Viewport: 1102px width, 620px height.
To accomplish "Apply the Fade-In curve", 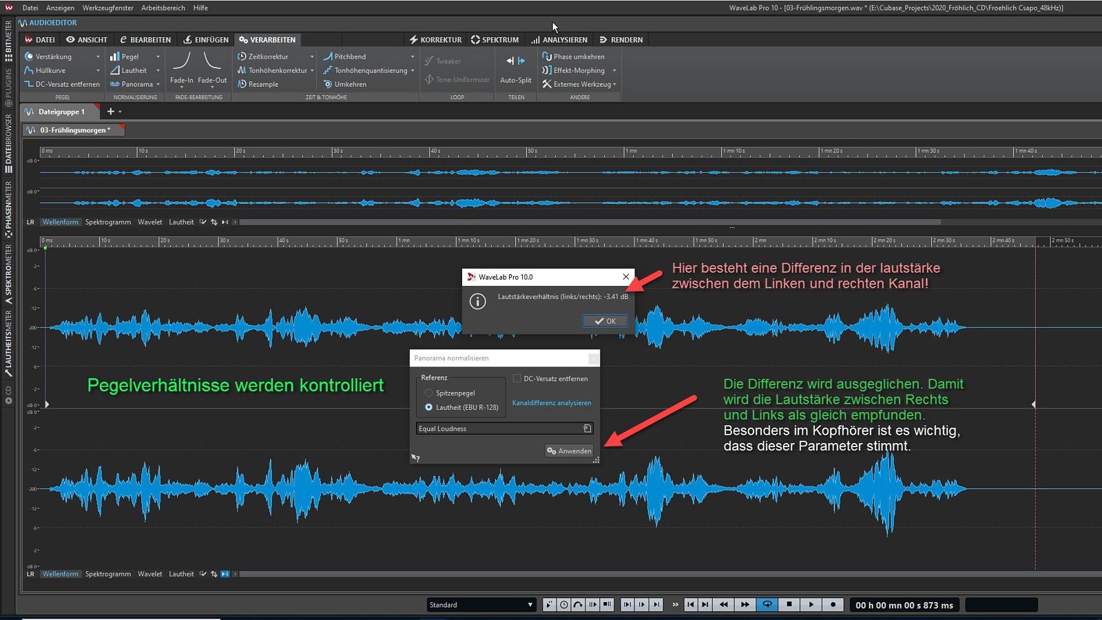I will point(182,68).
